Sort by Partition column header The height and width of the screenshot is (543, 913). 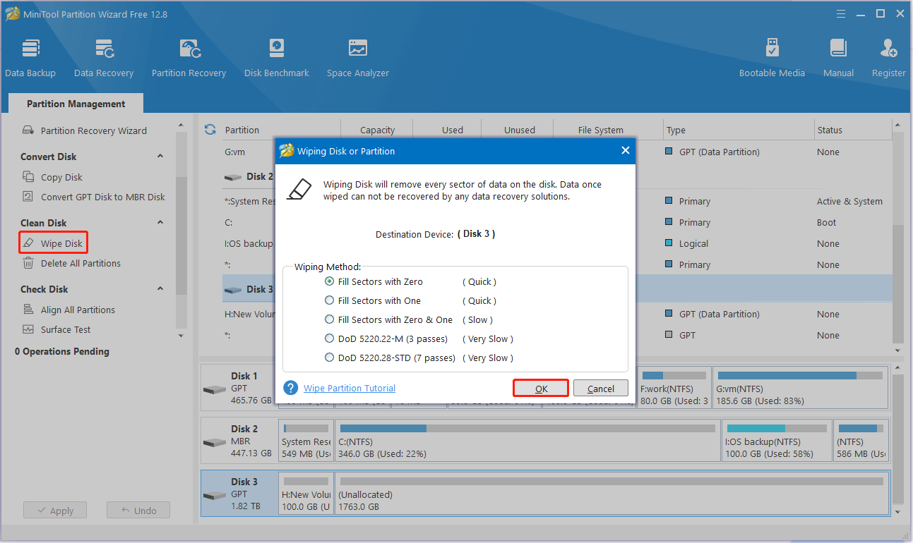click(281, 130)
